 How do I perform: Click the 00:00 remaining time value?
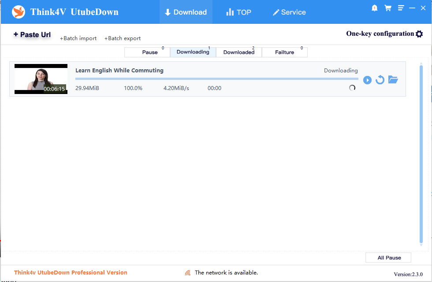click(214, 88)
